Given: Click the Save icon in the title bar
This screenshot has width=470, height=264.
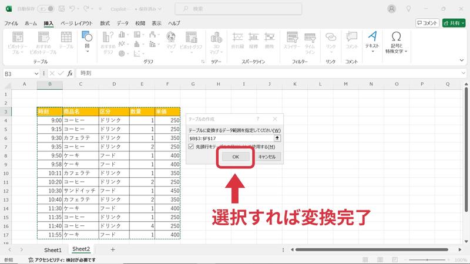Looking at the screenshot, I should [62, 9].
